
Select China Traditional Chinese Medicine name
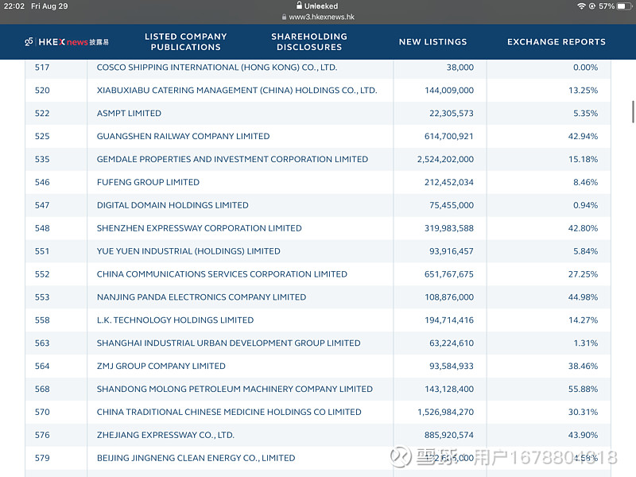tap(229, 412)
